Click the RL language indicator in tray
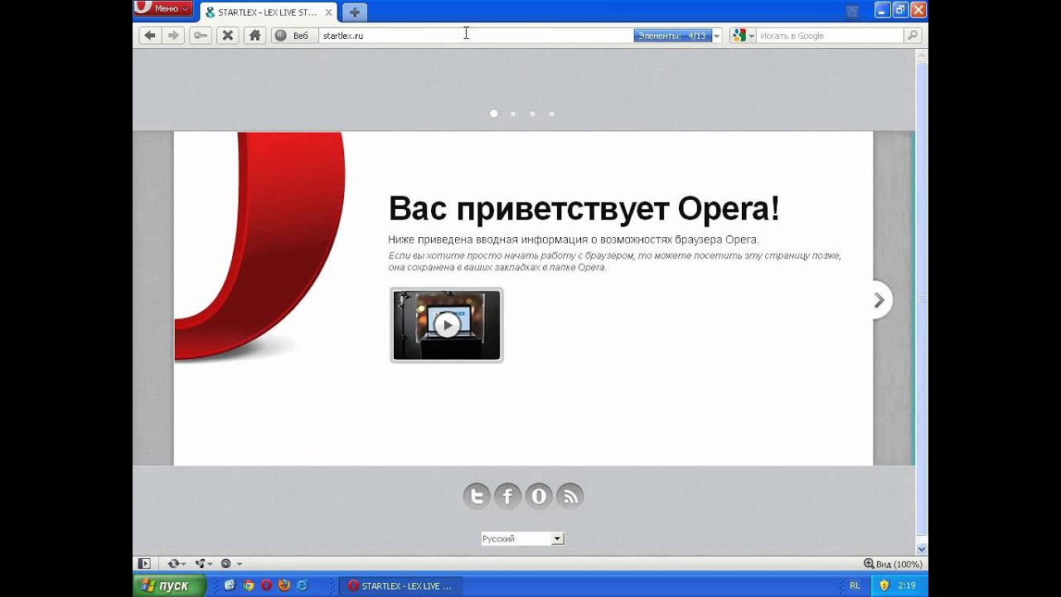The width and height of the screenshot is (1061, 597). click(855, 585)
